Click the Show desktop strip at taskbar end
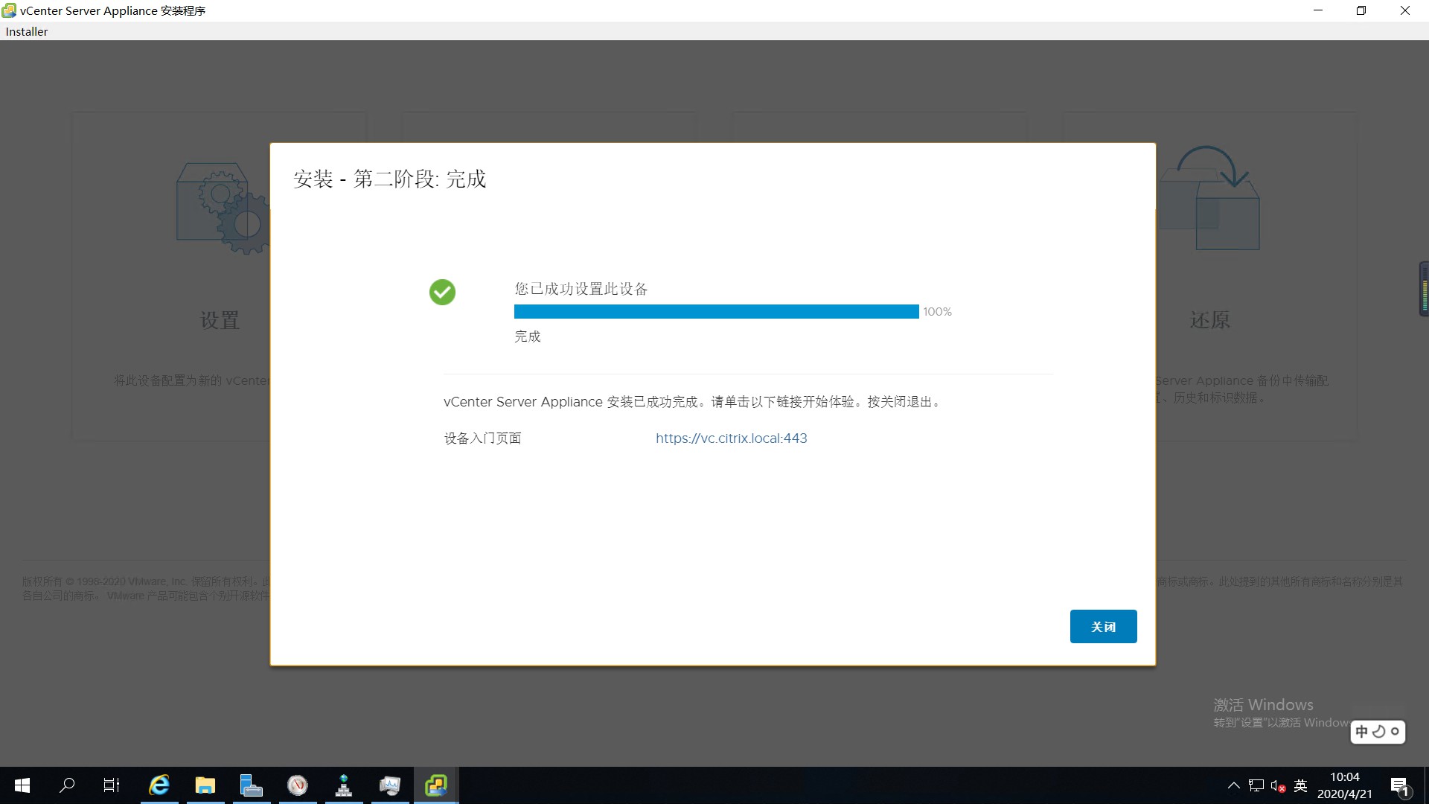This screenshot has width=1429, height=804. [1425, 785]
